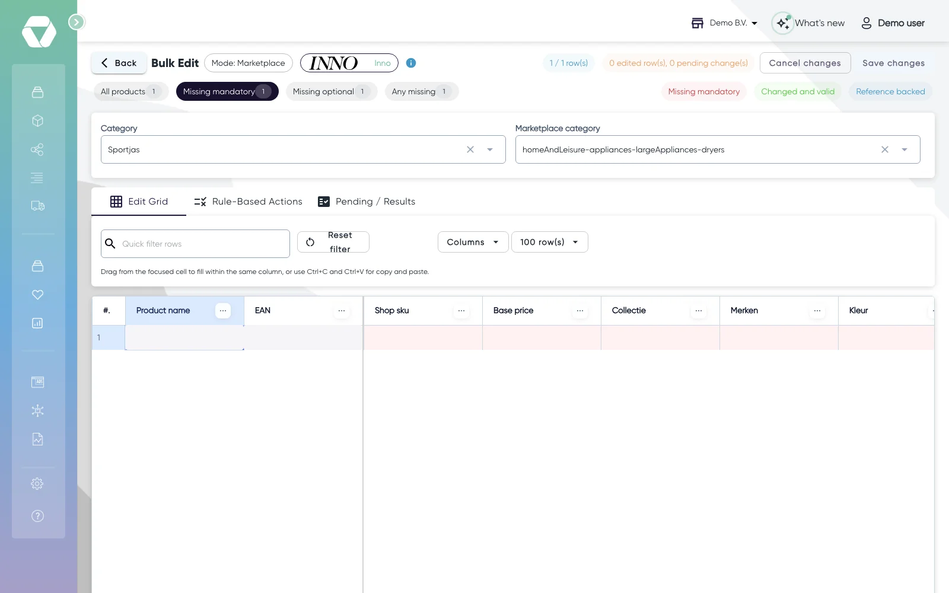Click the info icon next to Inno
949x593 pixels.
pyautogui.click(x=411, y=63)
